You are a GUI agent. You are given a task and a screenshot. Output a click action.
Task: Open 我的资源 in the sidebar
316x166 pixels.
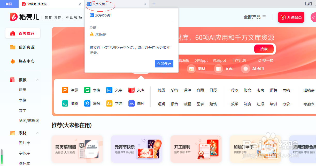pyautogui.click(x=23, y=47)
